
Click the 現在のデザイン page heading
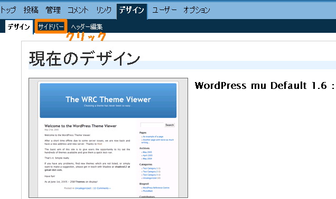(x=85, y=58)
